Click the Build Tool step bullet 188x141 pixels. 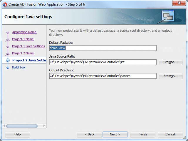[8, 68]
